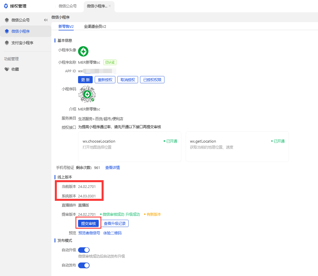Click the 有新版本 status text
Image resolution: width=318 pixels, height=276 pixels.
(152, 214)
